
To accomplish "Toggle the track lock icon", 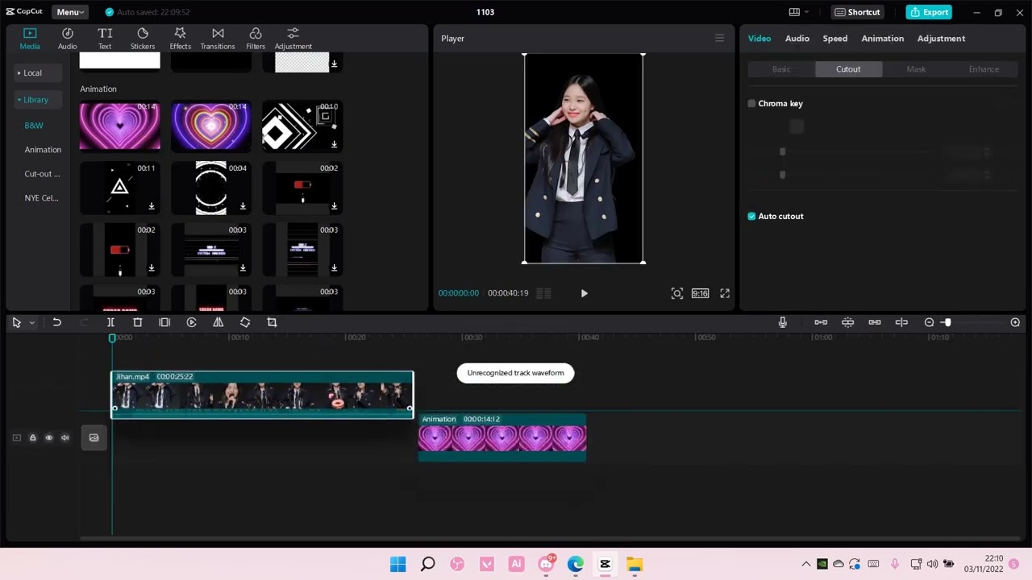I will pyautogui.click(x=32, y=437).
